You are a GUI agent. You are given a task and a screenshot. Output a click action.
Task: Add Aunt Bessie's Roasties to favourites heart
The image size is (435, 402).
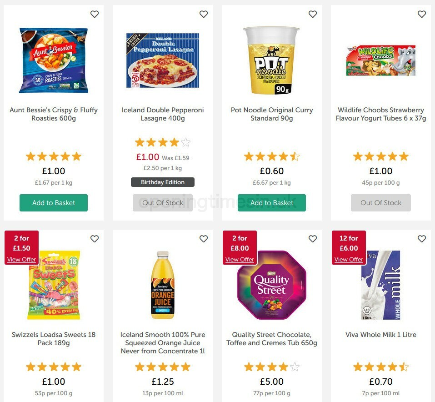(x=95, y=14)
